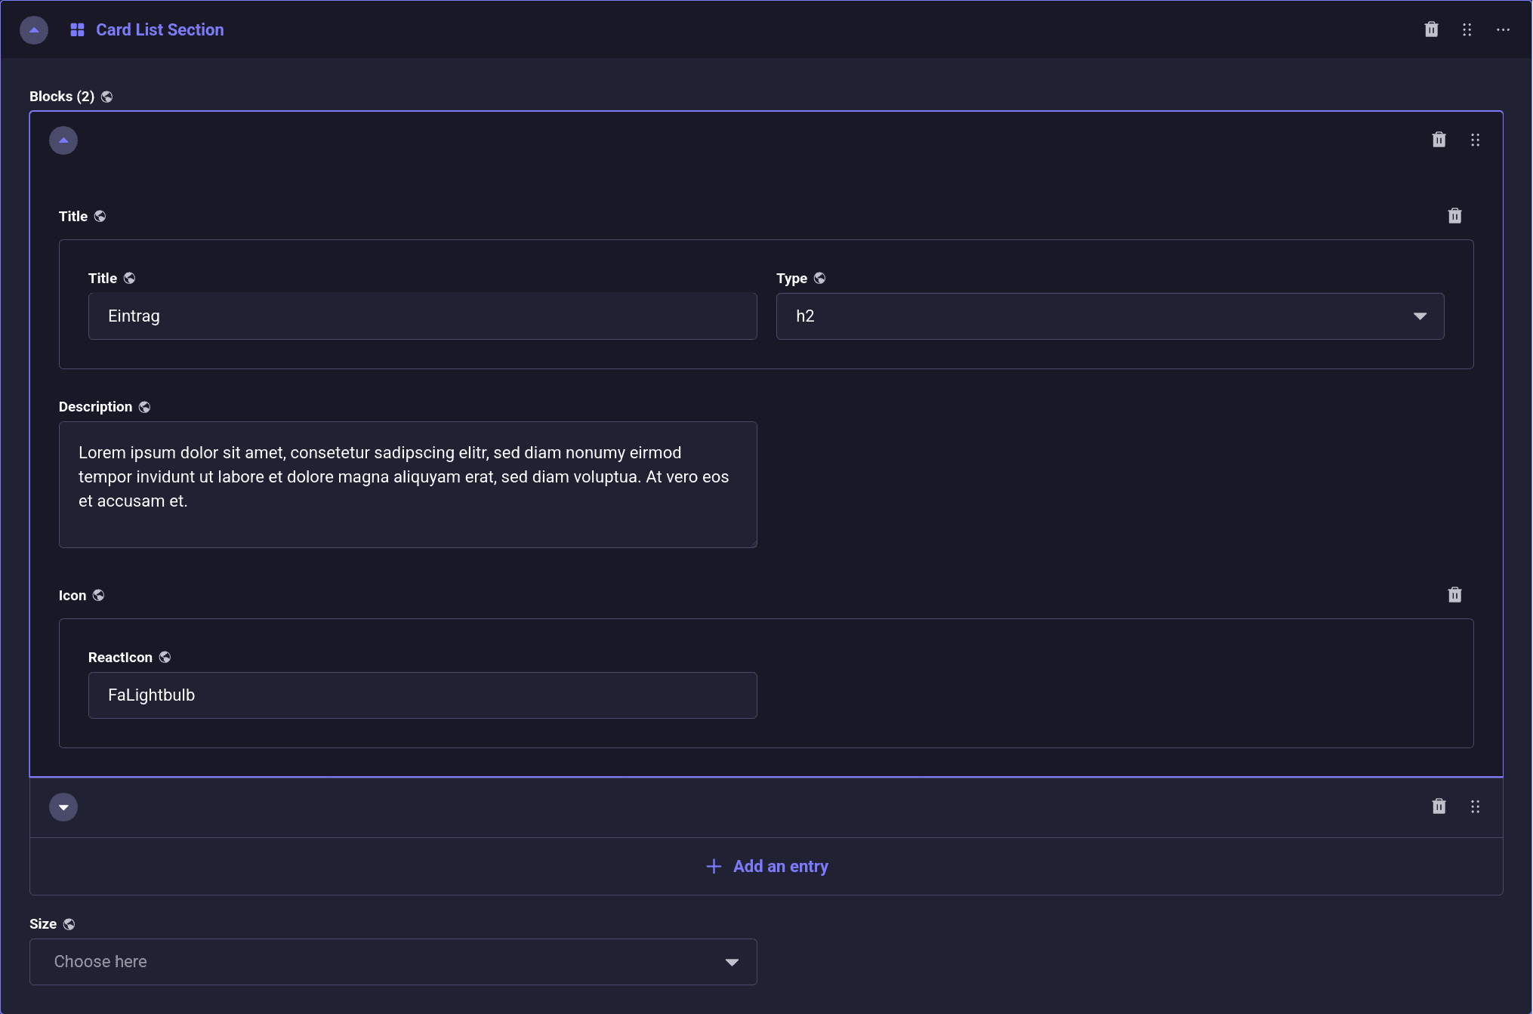The width and height of the screenshot is (1533, 1014).
Task: Focus ReactIcon field containing FaLightbulb
Action: 422,695
